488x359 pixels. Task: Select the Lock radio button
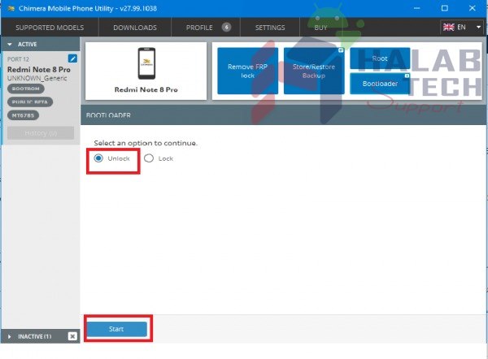(x=149, y=158)
